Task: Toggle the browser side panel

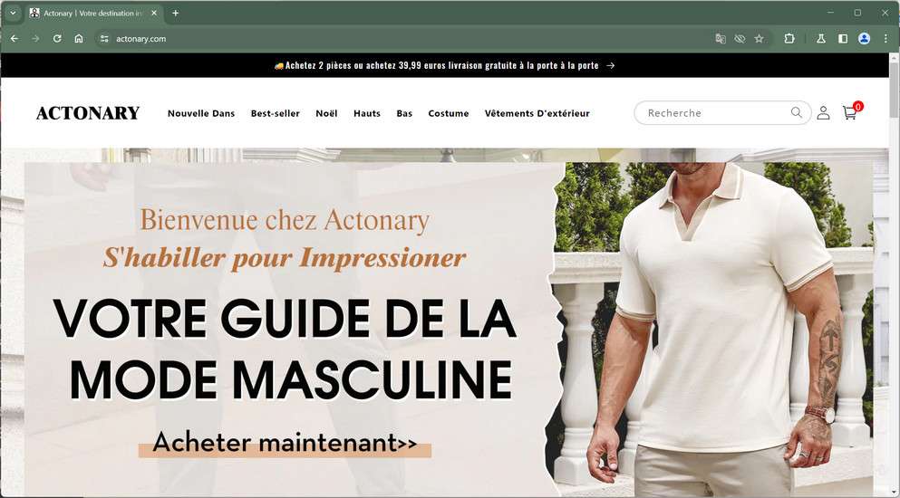Action: click(843, 39)
